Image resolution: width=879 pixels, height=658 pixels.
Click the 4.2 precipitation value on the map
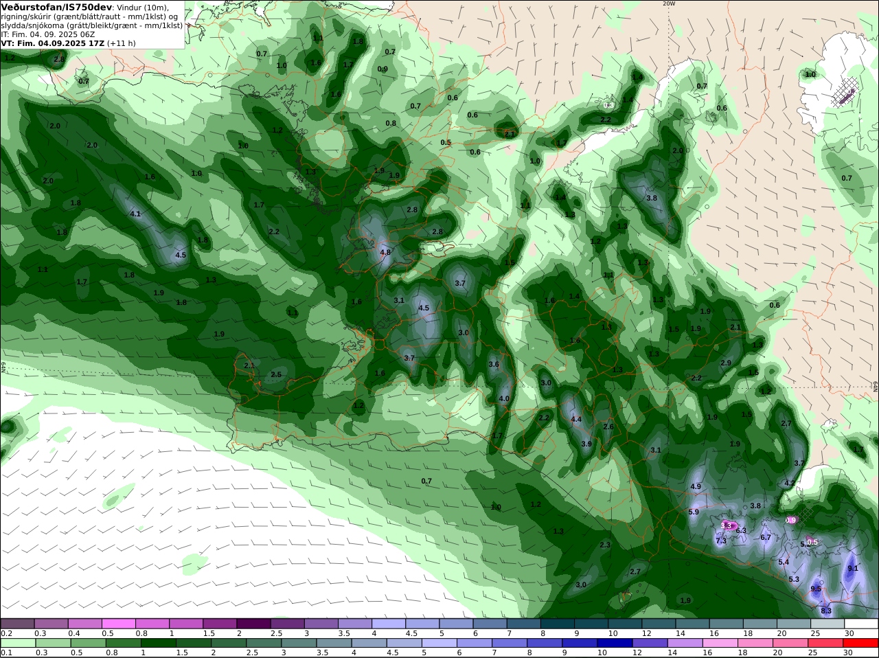790,483
